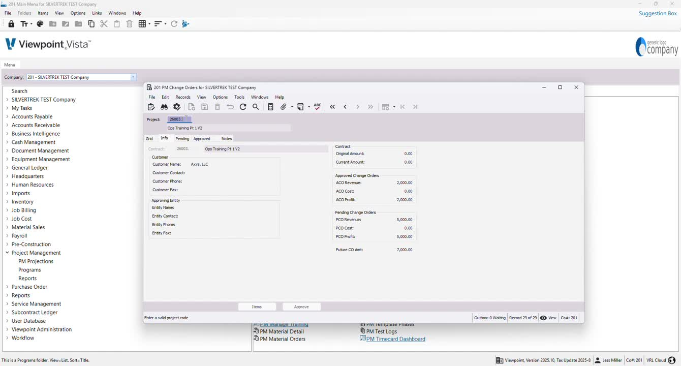Open the Company dropdown selector

point(133,77)
